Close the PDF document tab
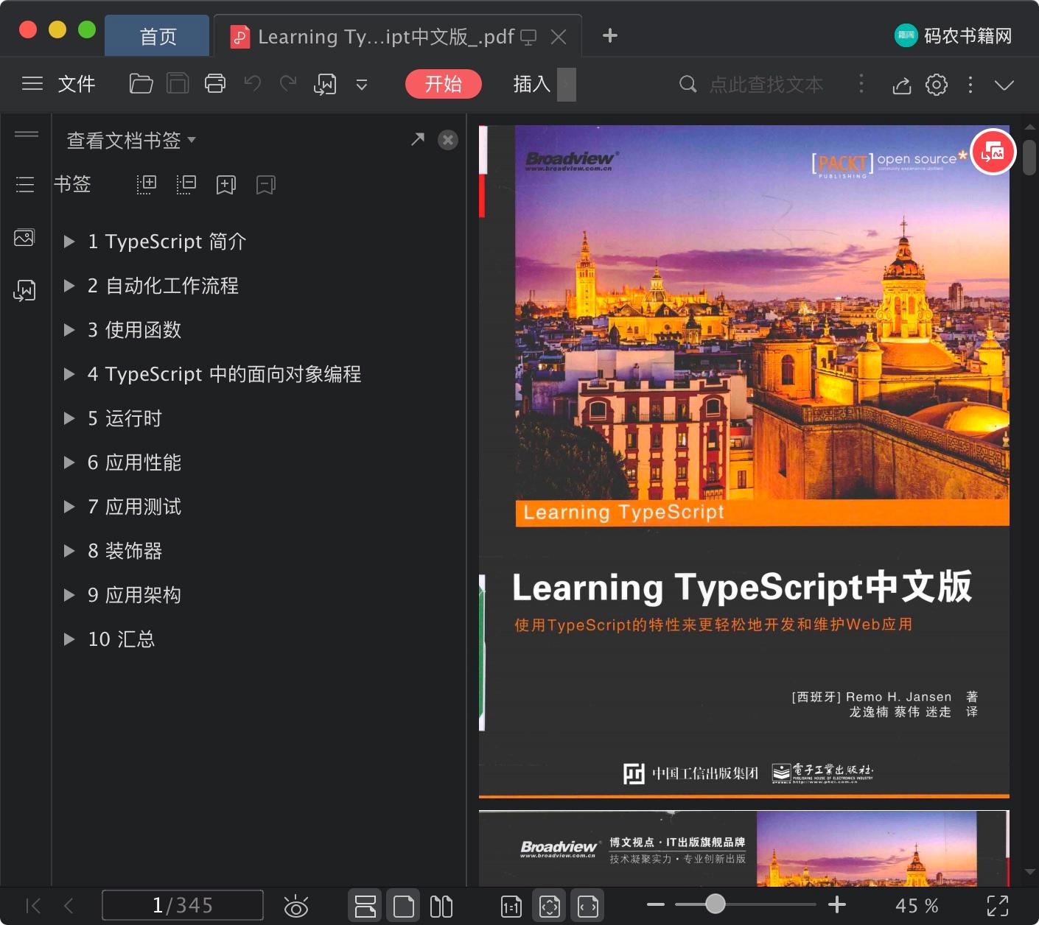 tap(559, 37)
